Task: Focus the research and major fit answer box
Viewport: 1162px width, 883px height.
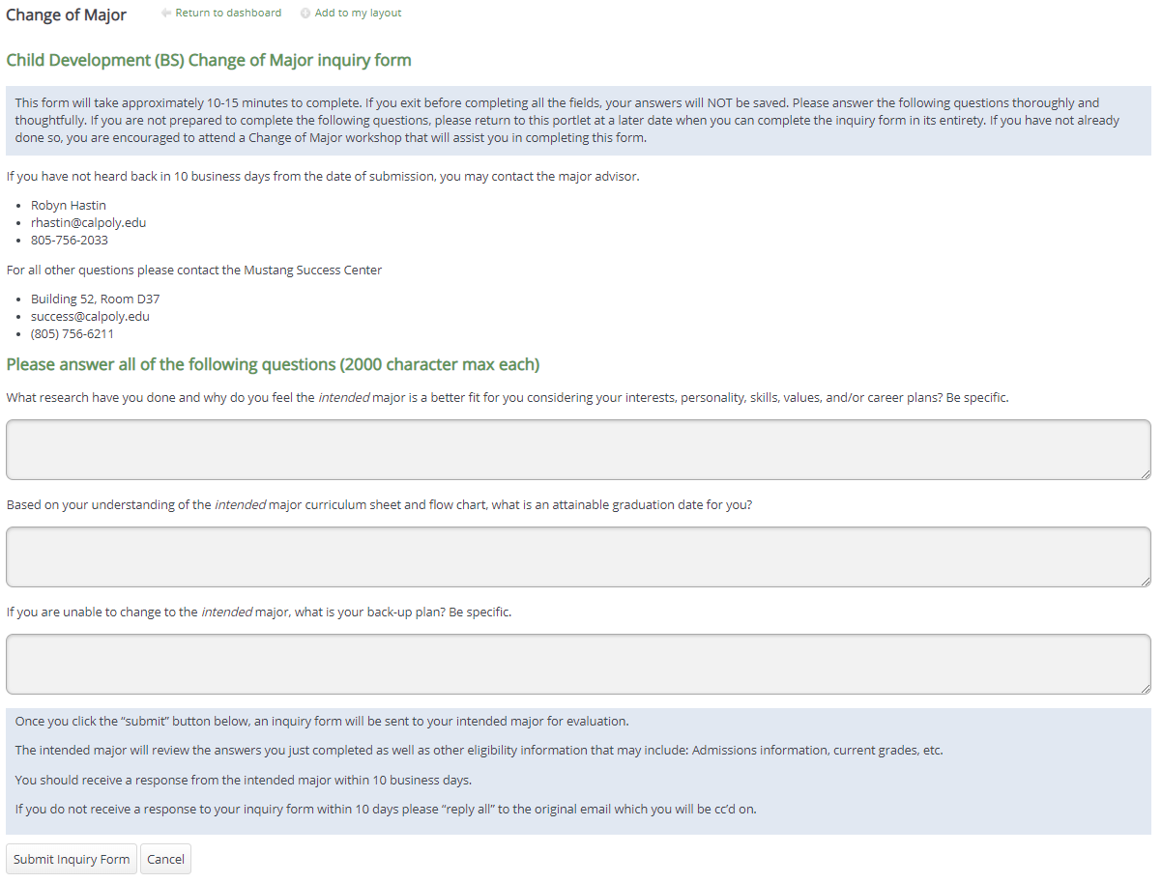Action: click(577, 449)
